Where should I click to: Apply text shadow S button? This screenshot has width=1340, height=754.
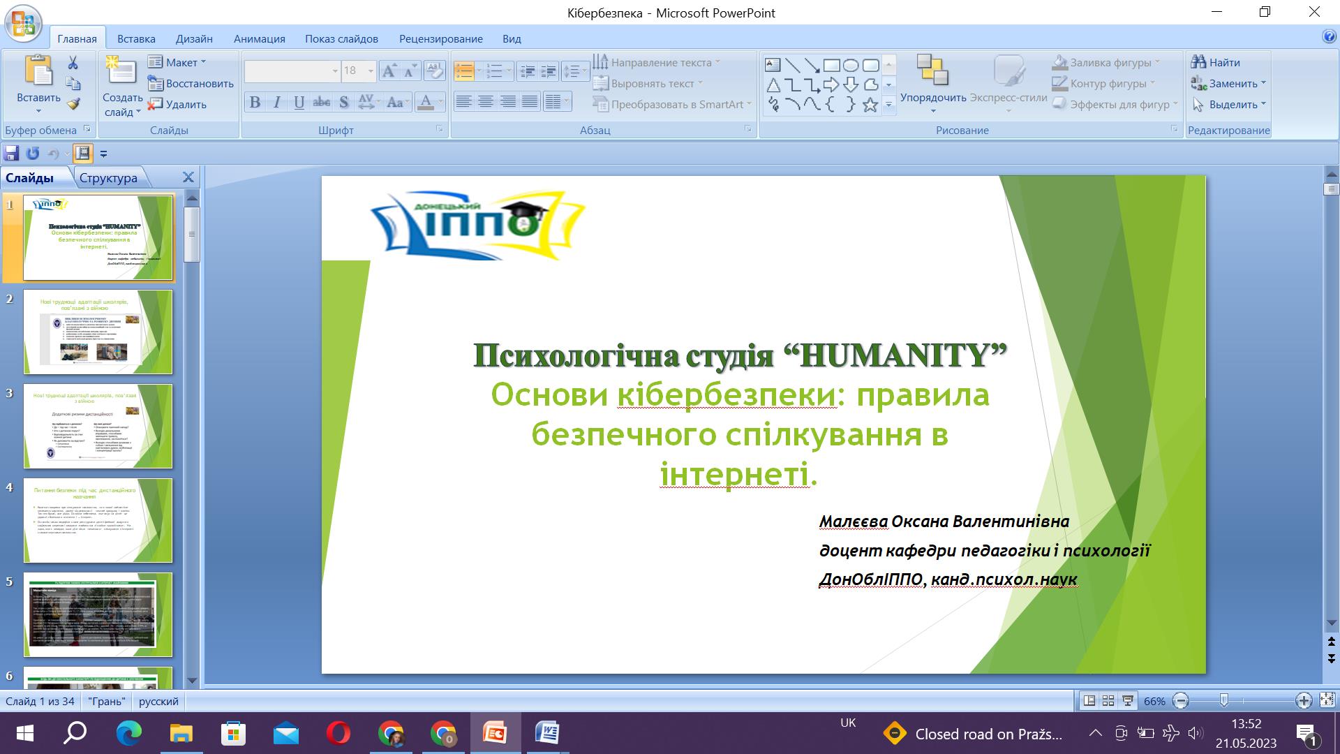point(343,103)
